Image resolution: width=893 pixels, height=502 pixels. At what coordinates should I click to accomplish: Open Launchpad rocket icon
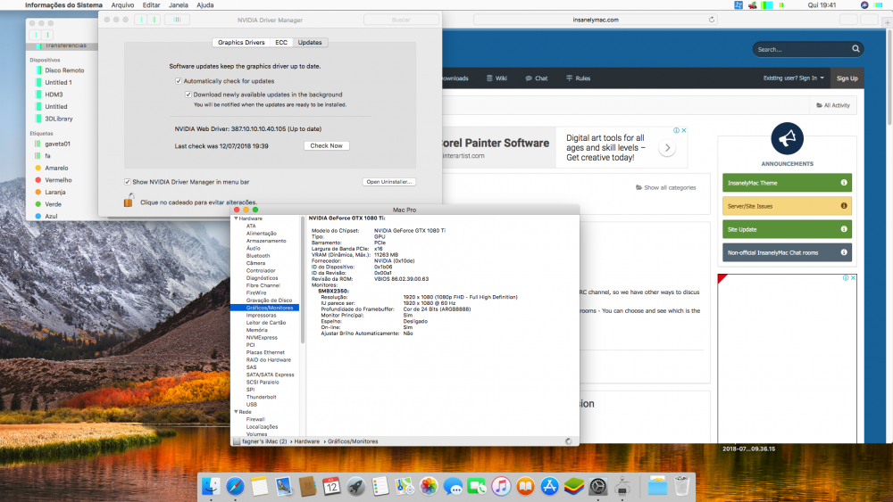point(356,487)
